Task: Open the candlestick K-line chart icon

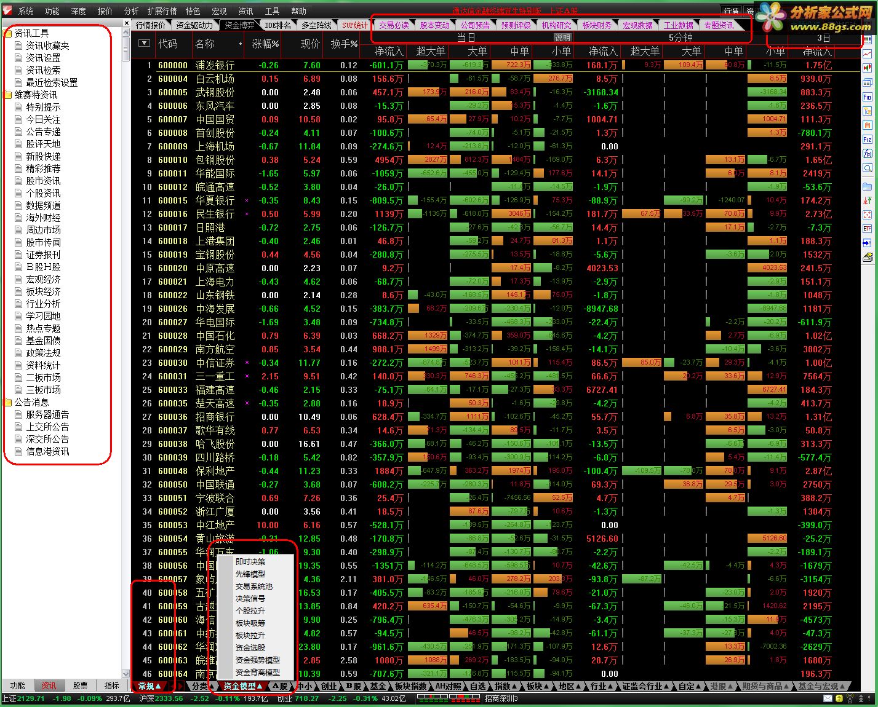Action: [x=868, y=68]
